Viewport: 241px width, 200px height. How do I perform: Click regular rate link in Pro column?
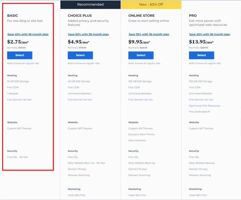tap(214, 63)
